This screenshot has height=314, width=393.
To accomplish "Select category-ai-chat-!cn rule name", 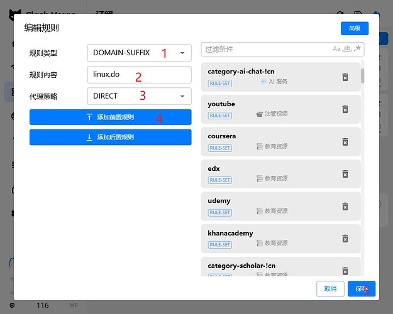I will click(241, 72).
